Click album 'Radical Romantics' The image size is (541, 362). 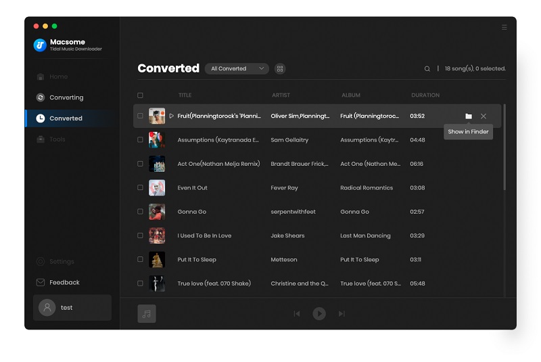coord(367,187)
